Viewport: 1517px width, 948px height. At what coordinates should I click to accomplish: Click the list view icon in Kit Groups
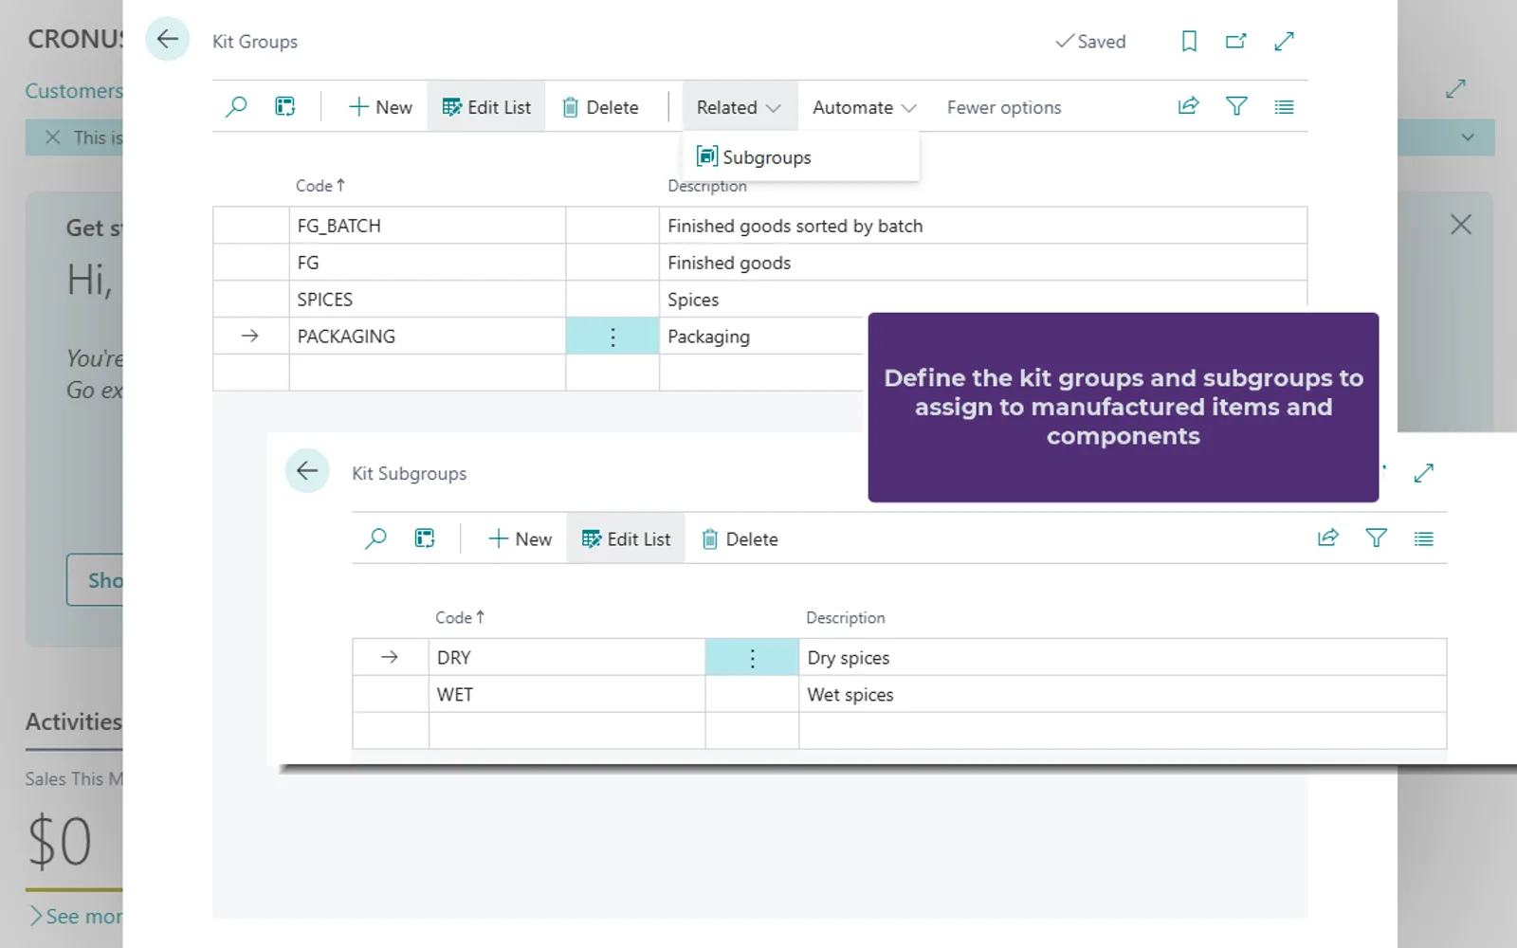tap(1284, 107)
